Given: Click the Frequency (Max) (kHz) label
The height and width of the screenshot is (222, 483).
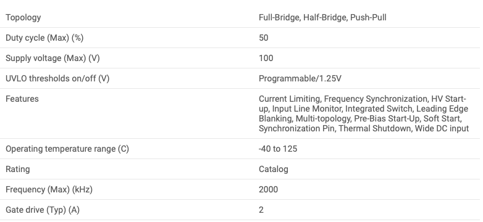Looking at the screenshot, I should pyautogui.click(x=49, y=189).
